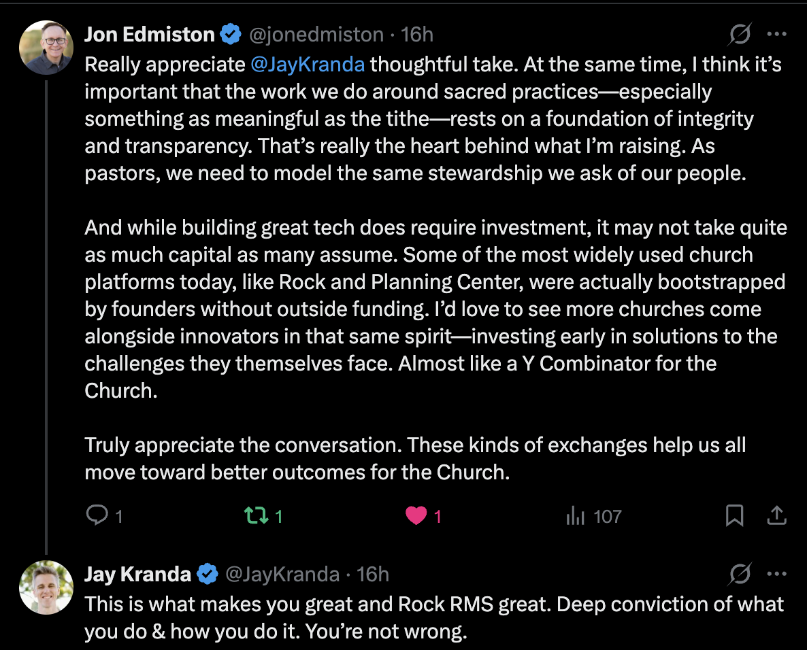
Task: Click the reply icon on Jon's tweet
Action: point(97,515)
